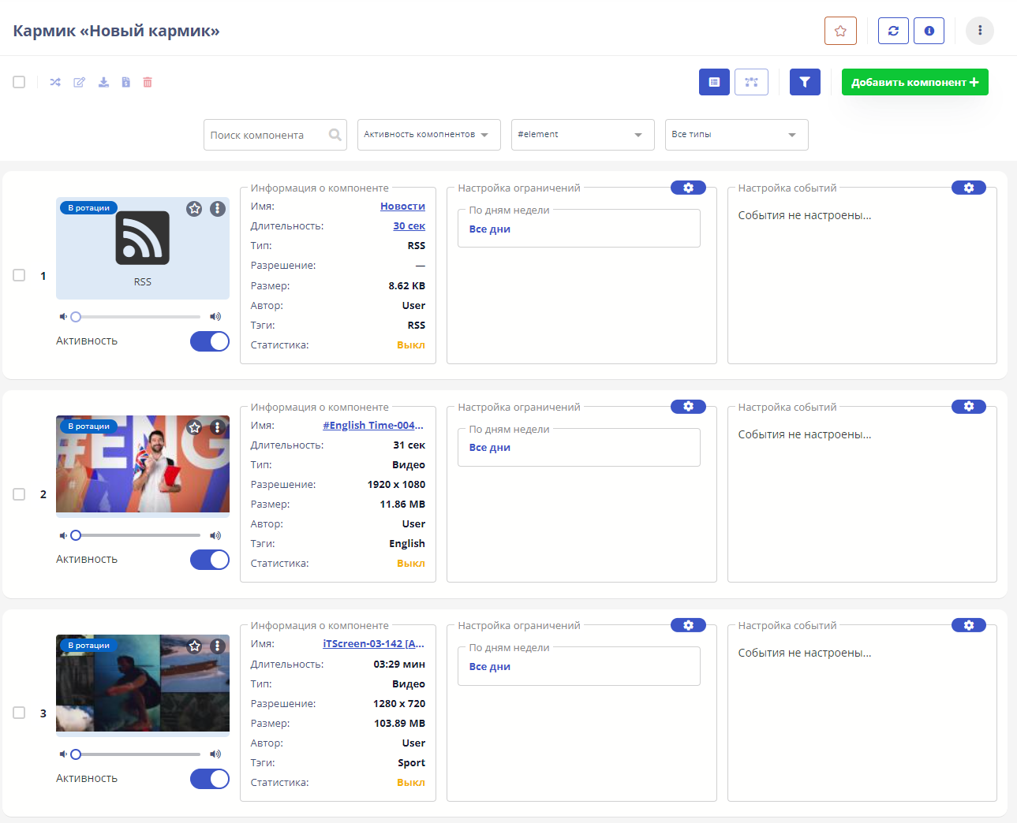Switch to list view icon
This screenshot has width=1017, height=823.
[x=714, y=82]
